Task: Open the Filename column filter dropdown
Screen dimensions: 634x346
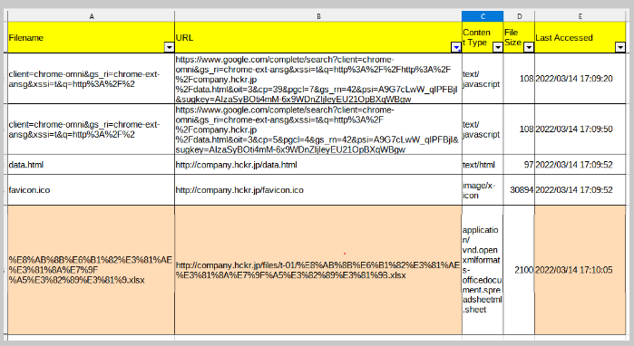Action: 169,48
